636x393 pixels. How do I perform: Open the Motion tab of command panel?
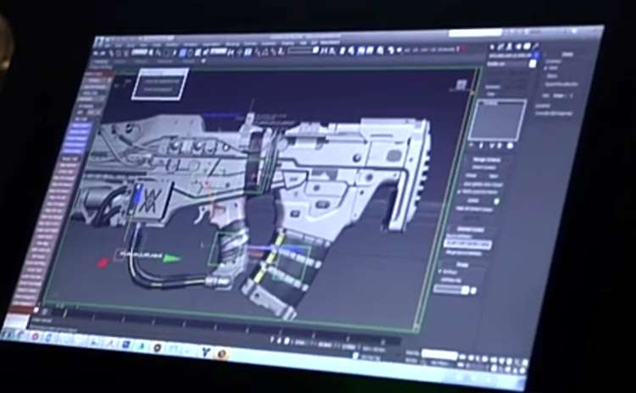point(519,46)
